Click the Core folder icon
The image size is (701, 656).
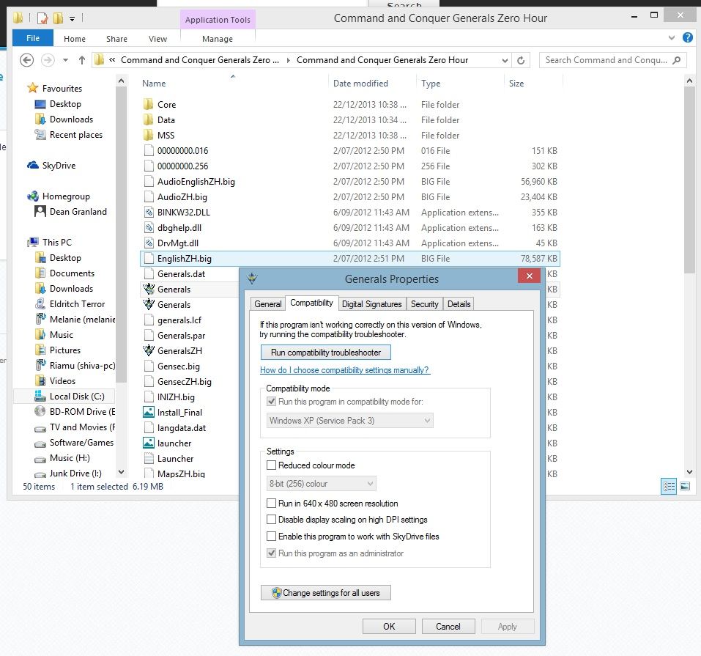pos(149,104)
